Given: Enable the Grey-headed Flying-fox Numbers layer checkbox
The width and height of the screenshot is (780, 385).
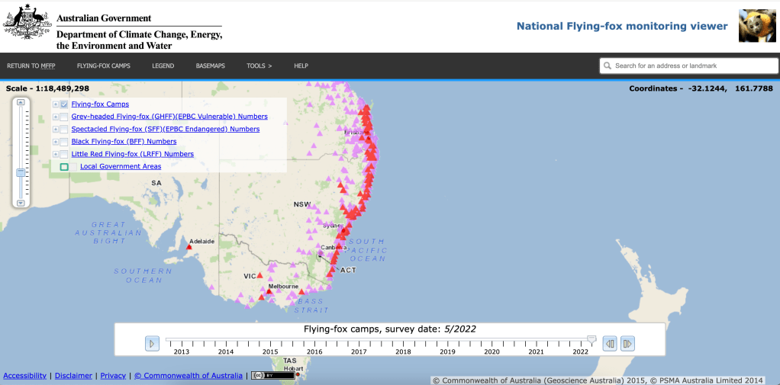Looking at the screenshot, I should (x=64, y=117).
